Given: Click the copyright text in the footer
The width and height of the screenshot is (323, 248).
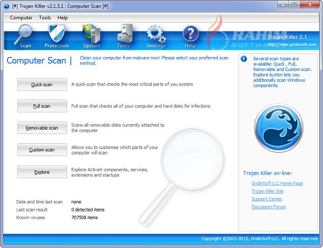Looking at the screenshot, I should (x=259, y=238).
